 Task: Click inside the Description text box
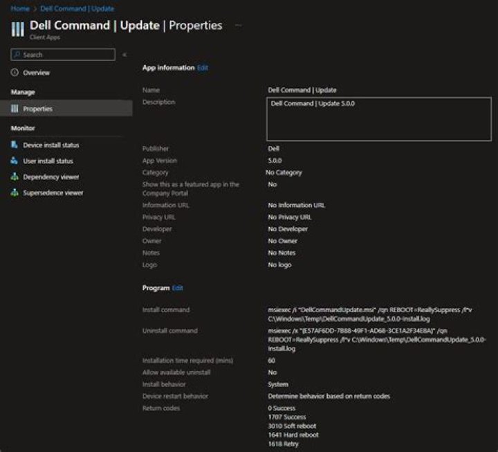[x=378, y=119]
